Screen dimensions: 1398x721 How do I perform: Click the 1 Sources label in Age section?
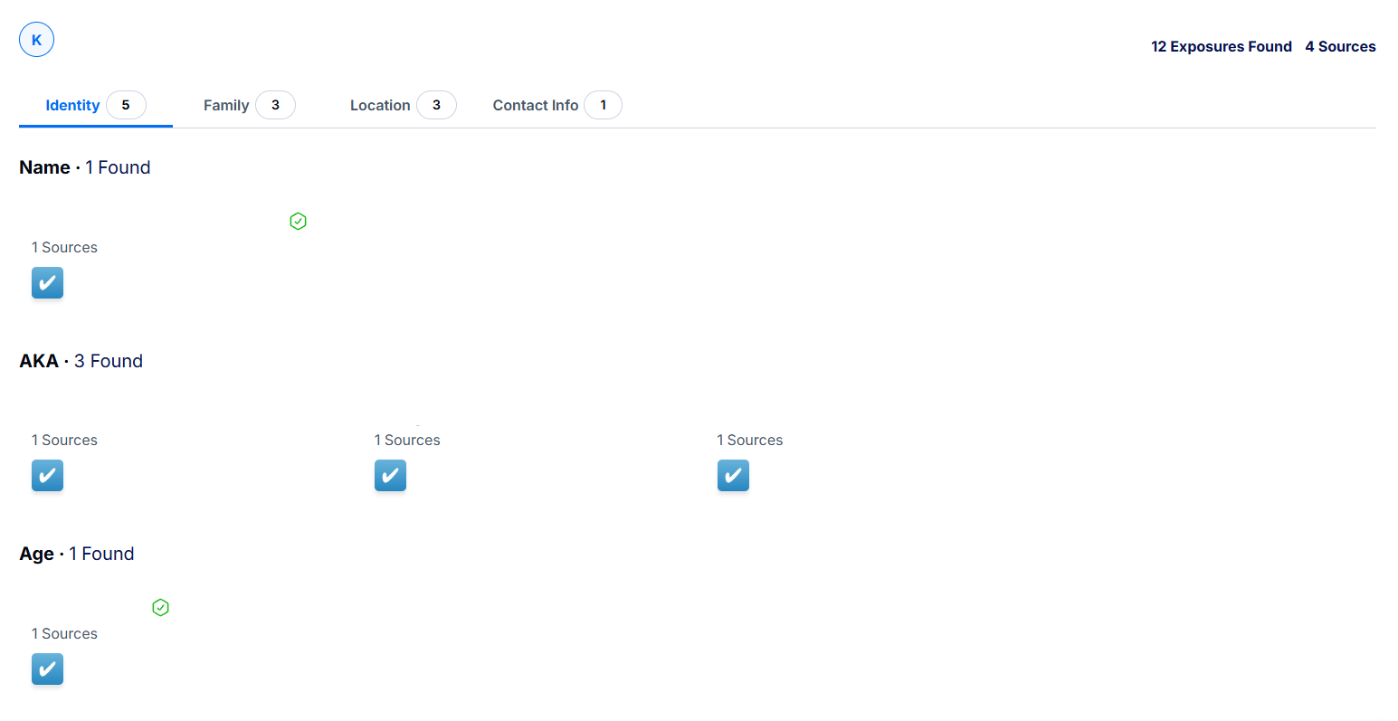pyautogui.click(x=64, y=634)
